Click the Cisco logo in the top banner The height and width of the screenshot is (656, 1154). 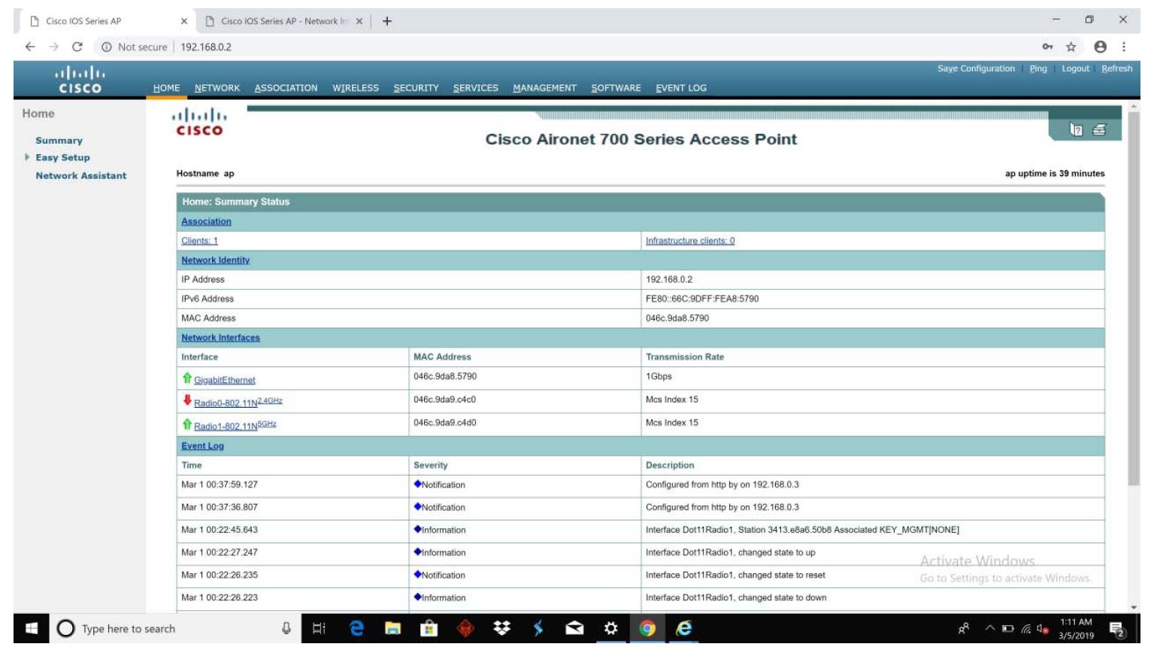click(79, 77)
